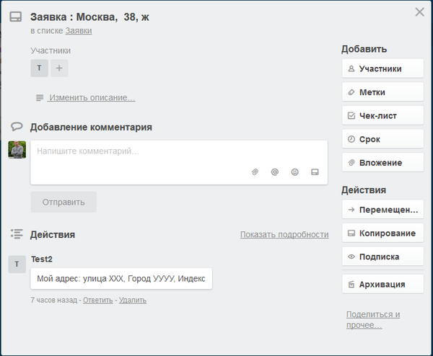Archive the card with Архивация button
The width and height of the screenshot is (433, 356).
coord(382,285)
